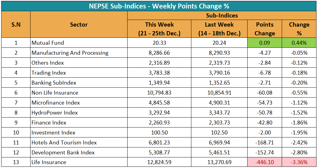This screenshot has width=318, height=168.
Task: Select the Points Change column header
Action: (264, 29)
